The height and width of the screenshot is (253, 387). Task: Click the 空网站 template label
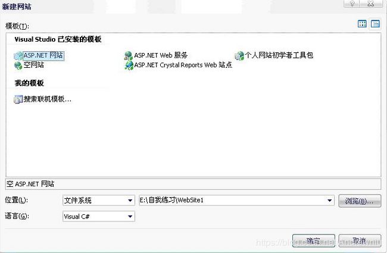(x=34, y=65)
